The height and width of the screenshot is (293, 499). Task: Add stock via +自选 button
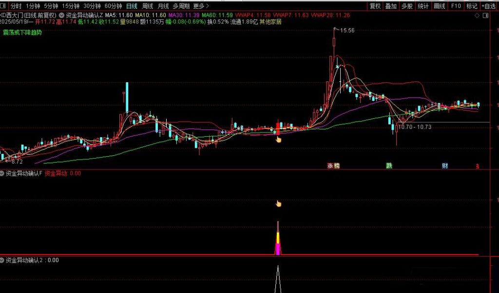point(488,6)
